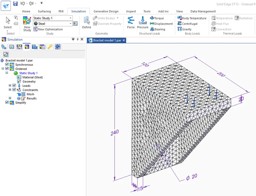Image resolution: width=256 pixels, height=196 pixels.
Task: Click the Define tool in Geometry group
Action: pyautogui.click(x=86, y=22)
